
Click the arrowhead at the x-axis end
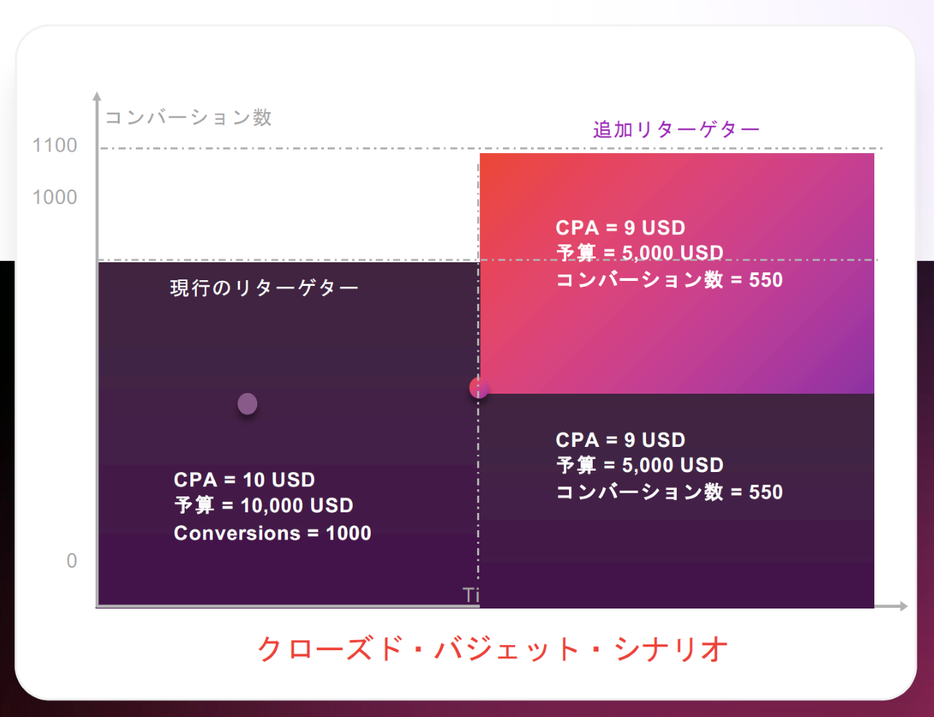pos(902,606)
